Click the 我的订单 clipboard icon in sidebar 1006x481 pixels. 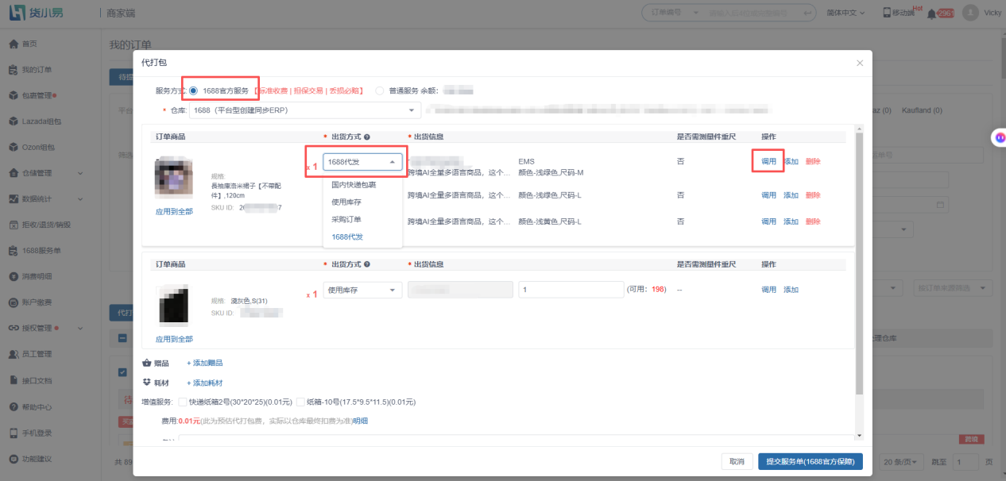(14, 70)
